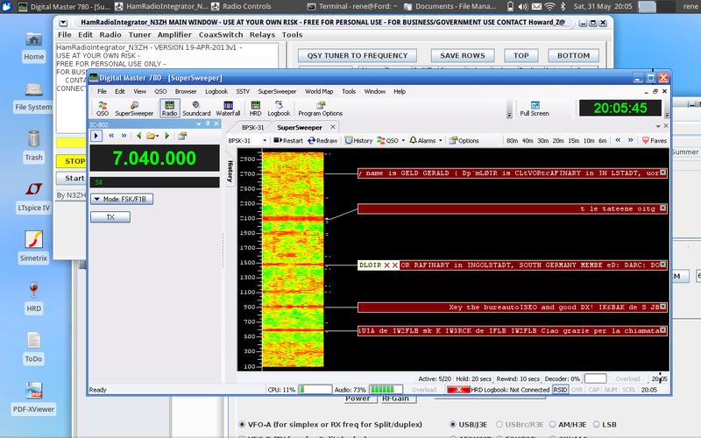Open SuperSweeper History

tap(358, 140)
